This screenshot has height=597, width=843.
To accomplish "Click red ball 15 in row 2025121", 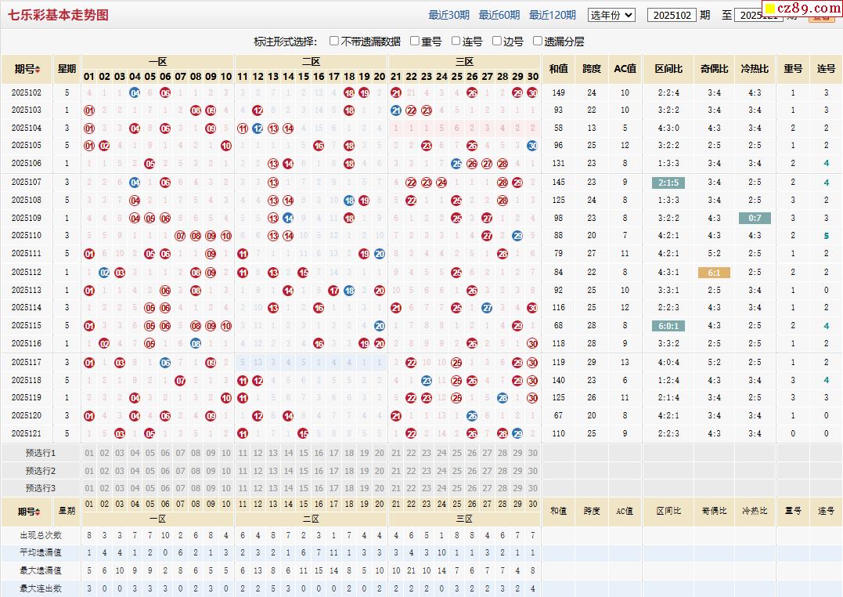I will pos(303,433).
